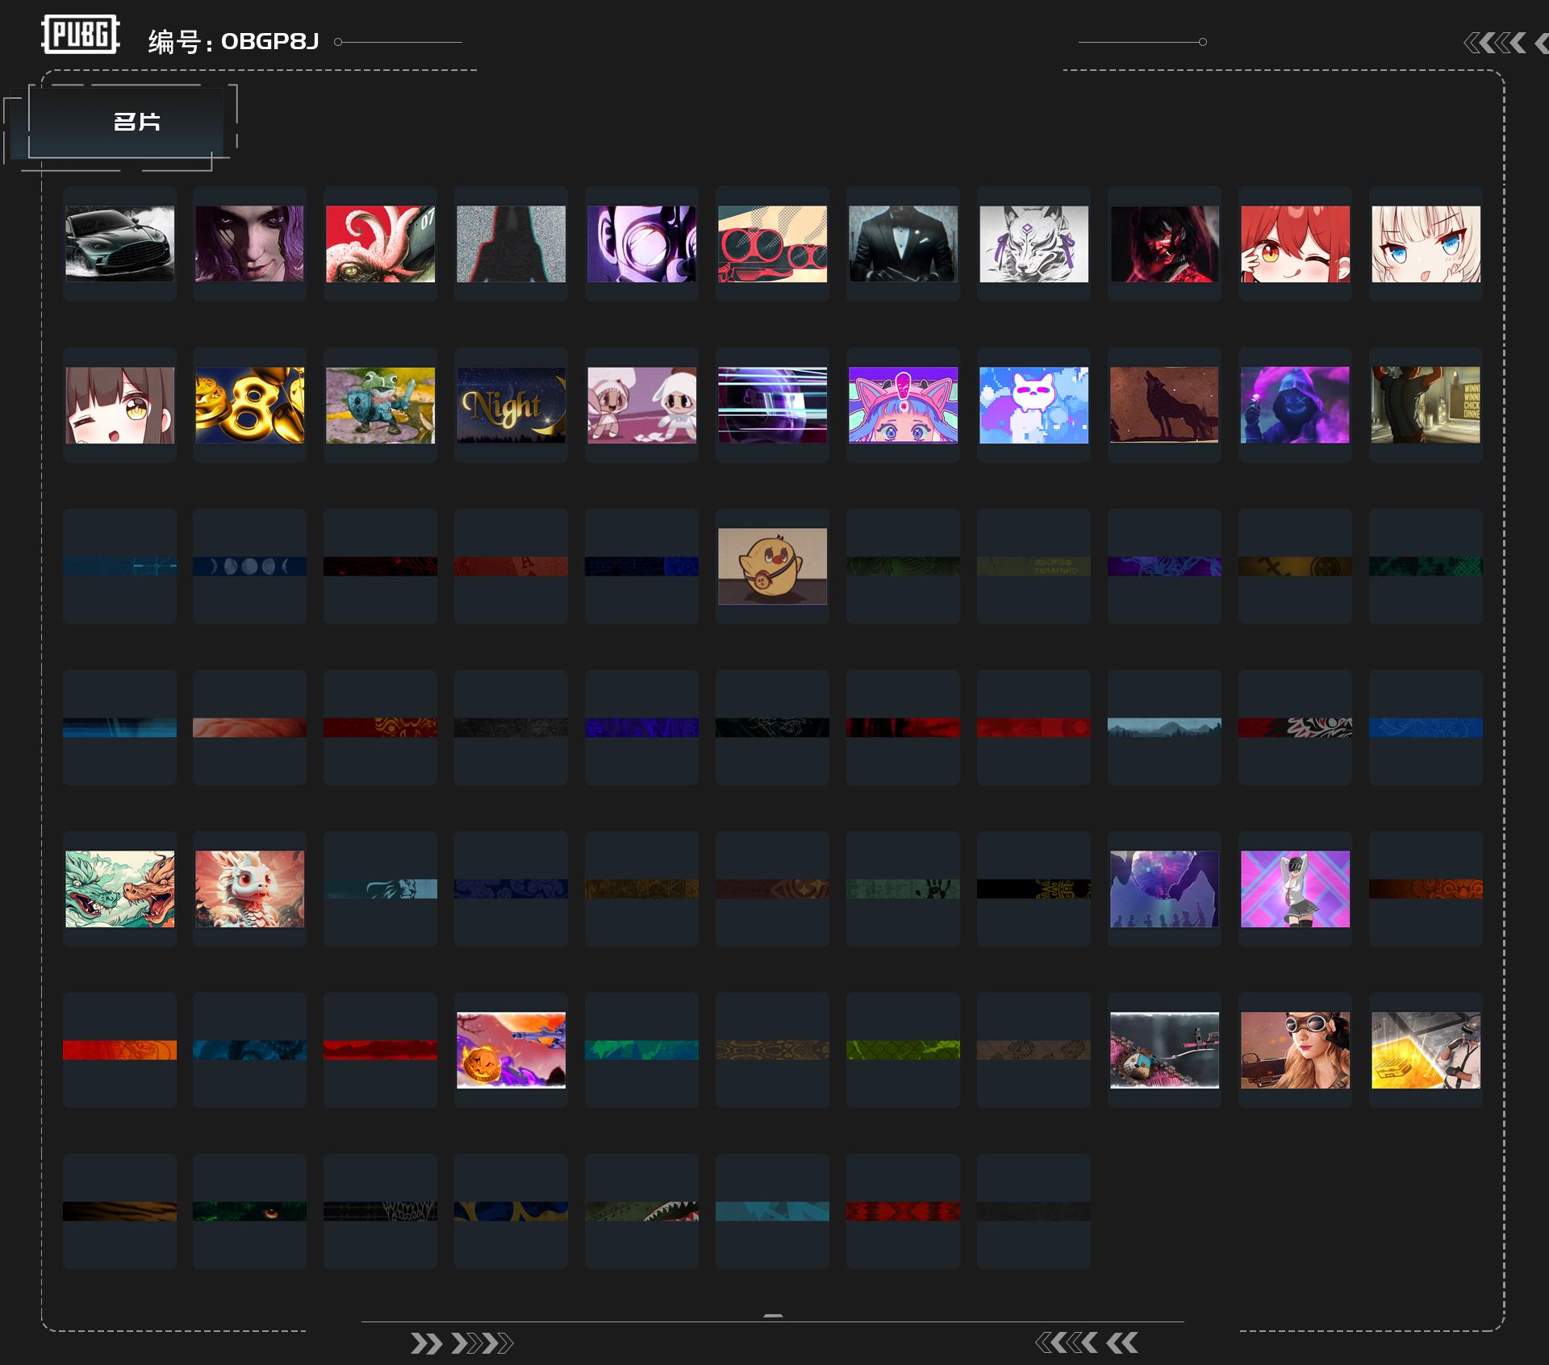Click the 编号 OBGP8J code text
This screenshot has height=1365, width=1549.
[x=233, y=41]
